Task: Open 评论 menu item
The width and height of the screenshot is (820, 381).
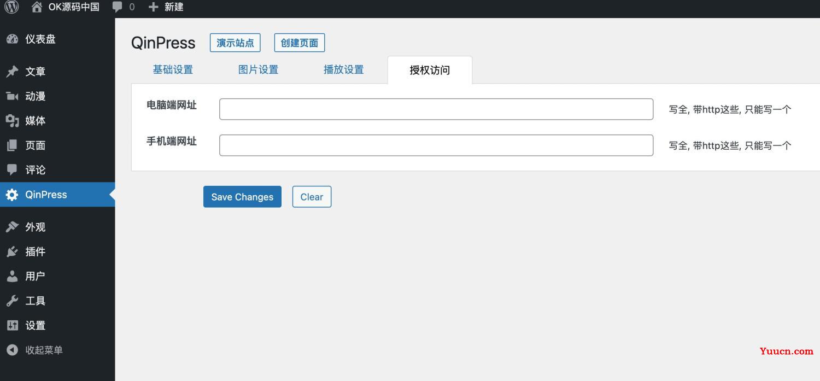Action: click(x=36, y=170)
